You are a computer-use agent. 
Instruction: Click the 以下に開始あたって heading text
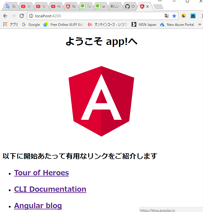[x=80, y=156]
